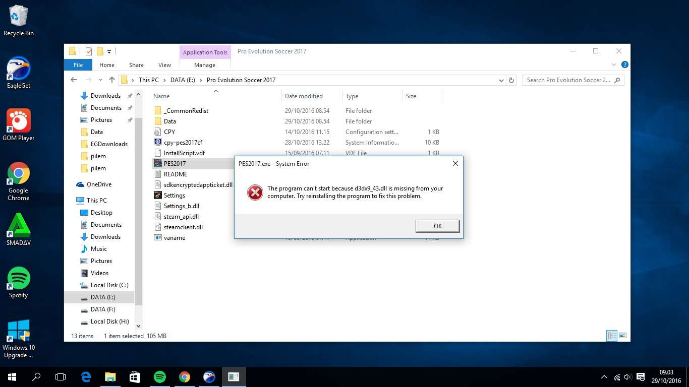Viewport: 689px width, 387px height.
Task: Open Music in the navigation pane
Action: (x=98, y=249)
